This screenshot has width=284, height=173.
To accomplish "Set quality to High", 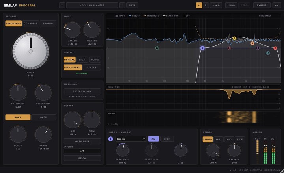I will (82, 60).
